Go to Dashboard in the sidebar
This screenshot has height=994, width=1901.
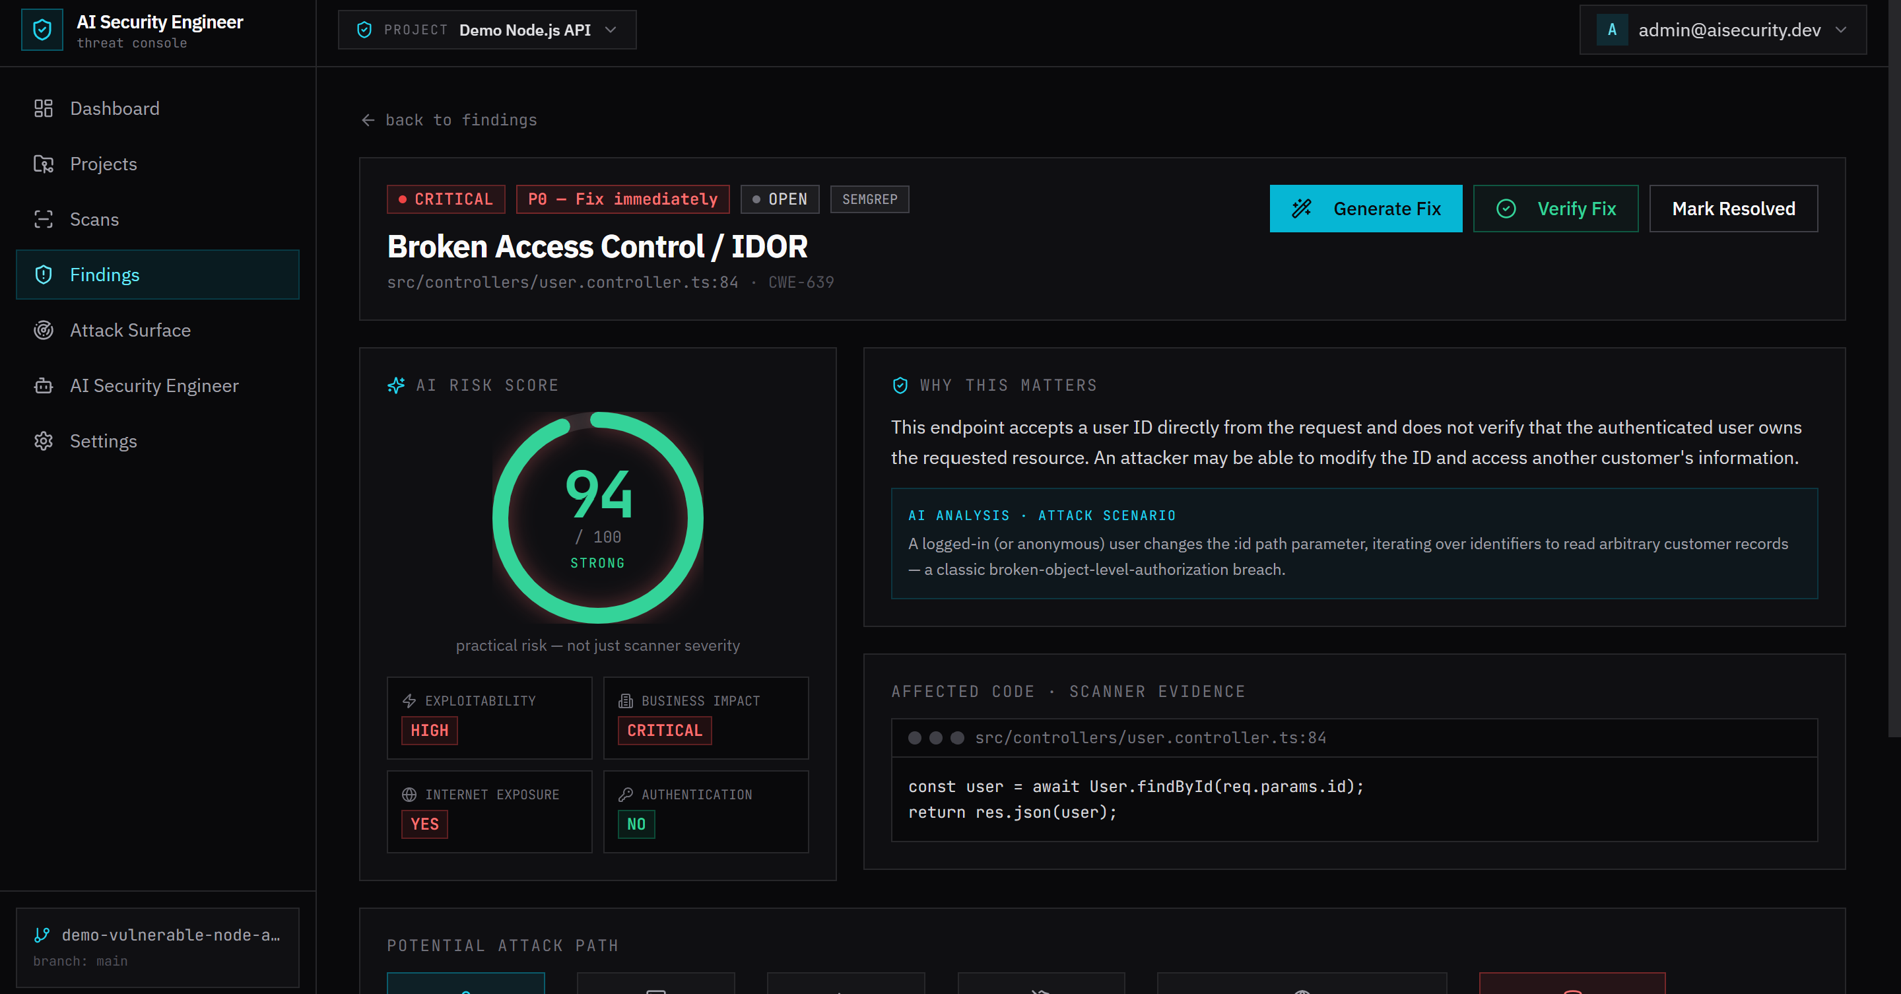[x=157, y=108]
